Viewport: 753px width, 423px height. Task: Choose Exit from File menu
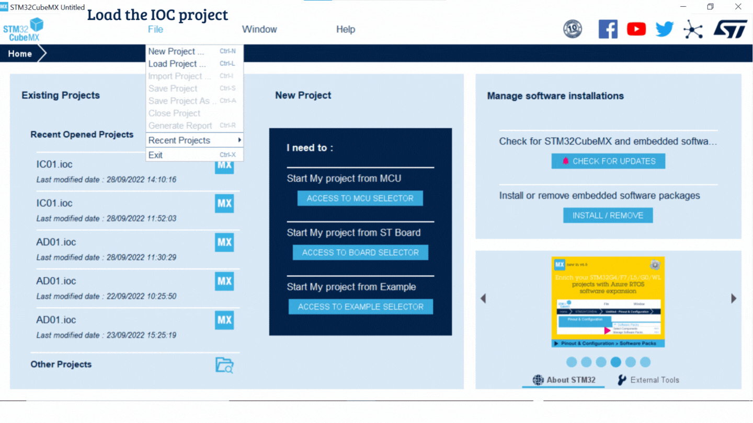tap(194, 155)
